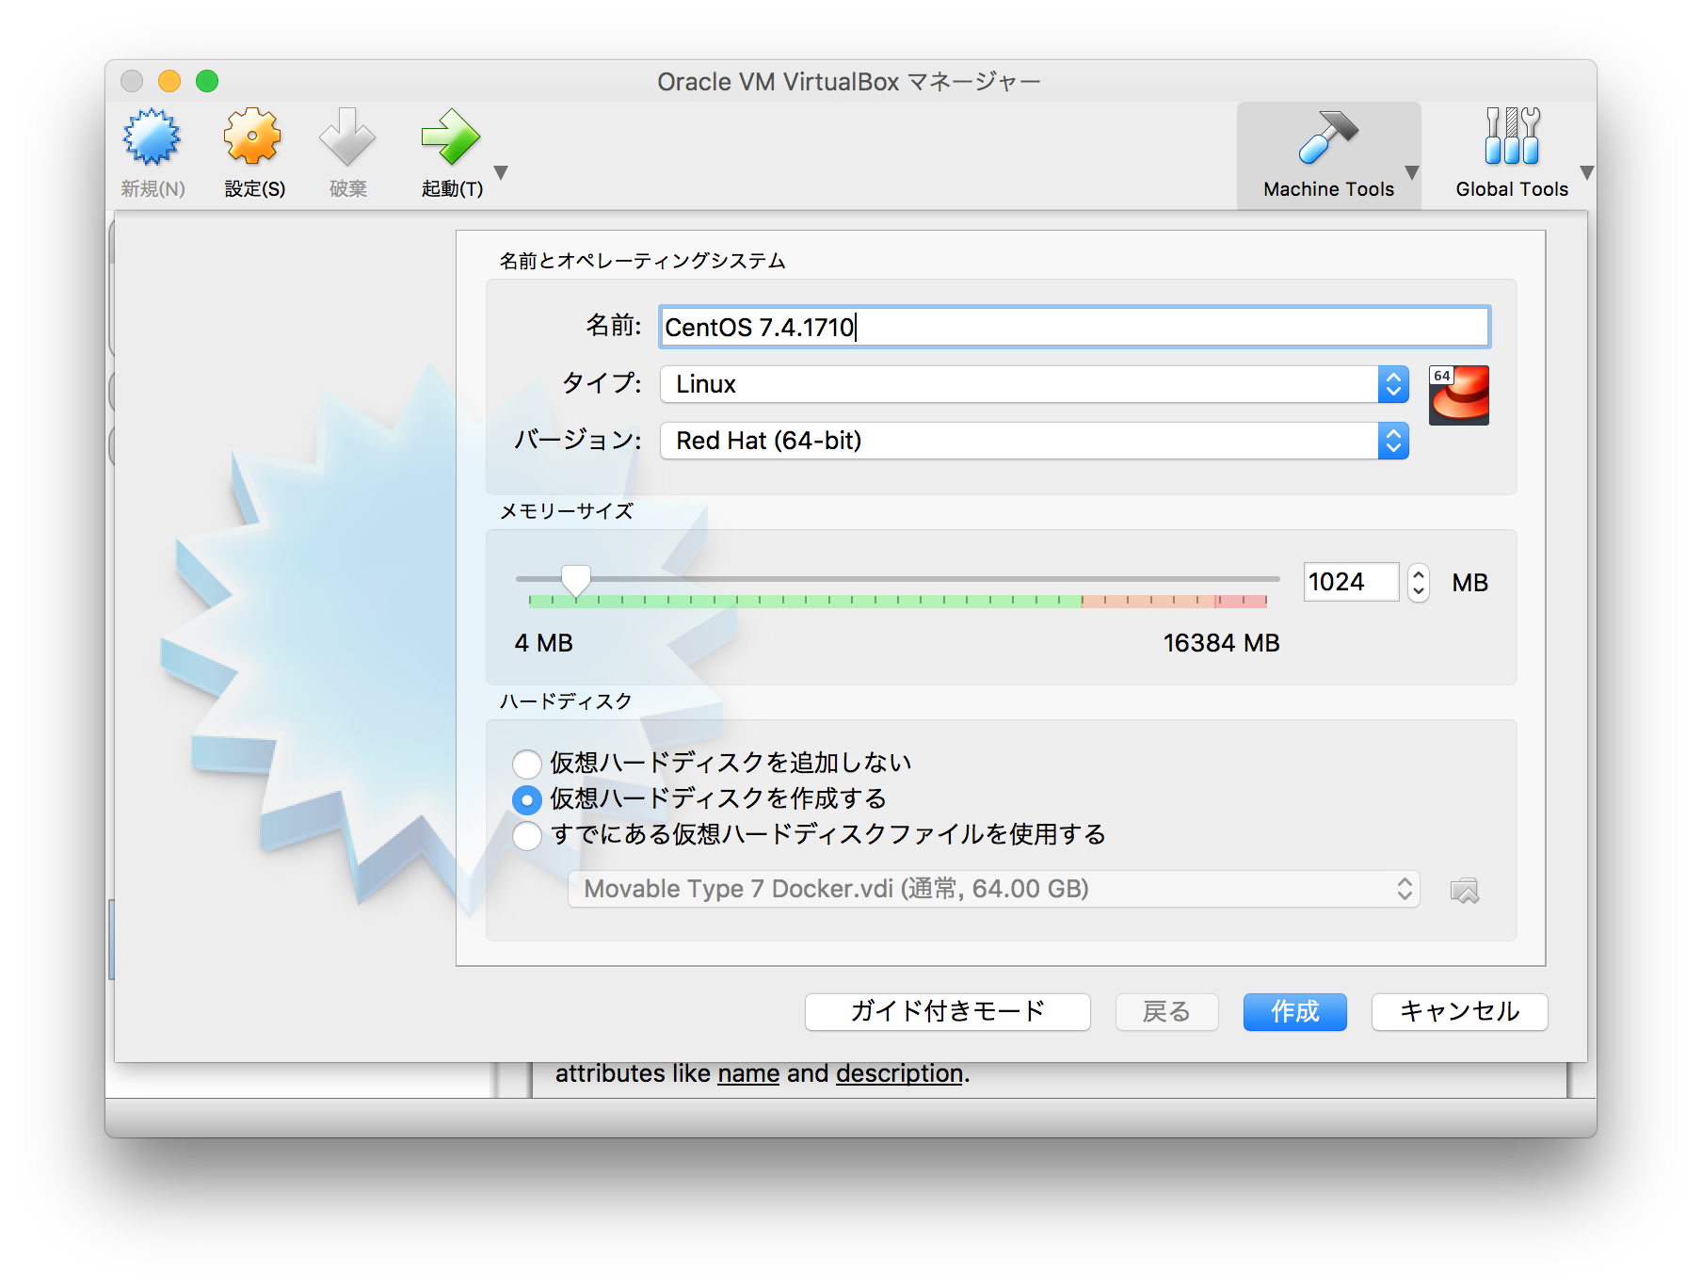Click the Start (起動) green arrow icon
1702x1288 pixels.
(x=451, y=137)
